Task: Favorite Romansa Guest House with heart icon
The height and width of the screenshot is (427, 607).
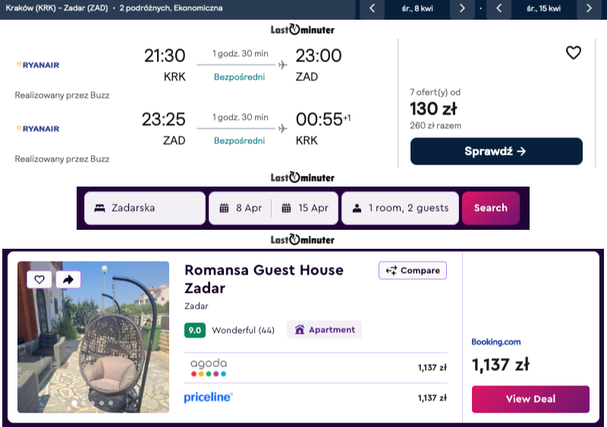Action: tap(39, 280)
